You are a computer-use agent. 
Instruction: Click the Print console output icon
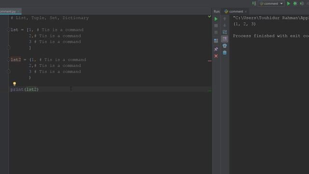click(225, 46)
